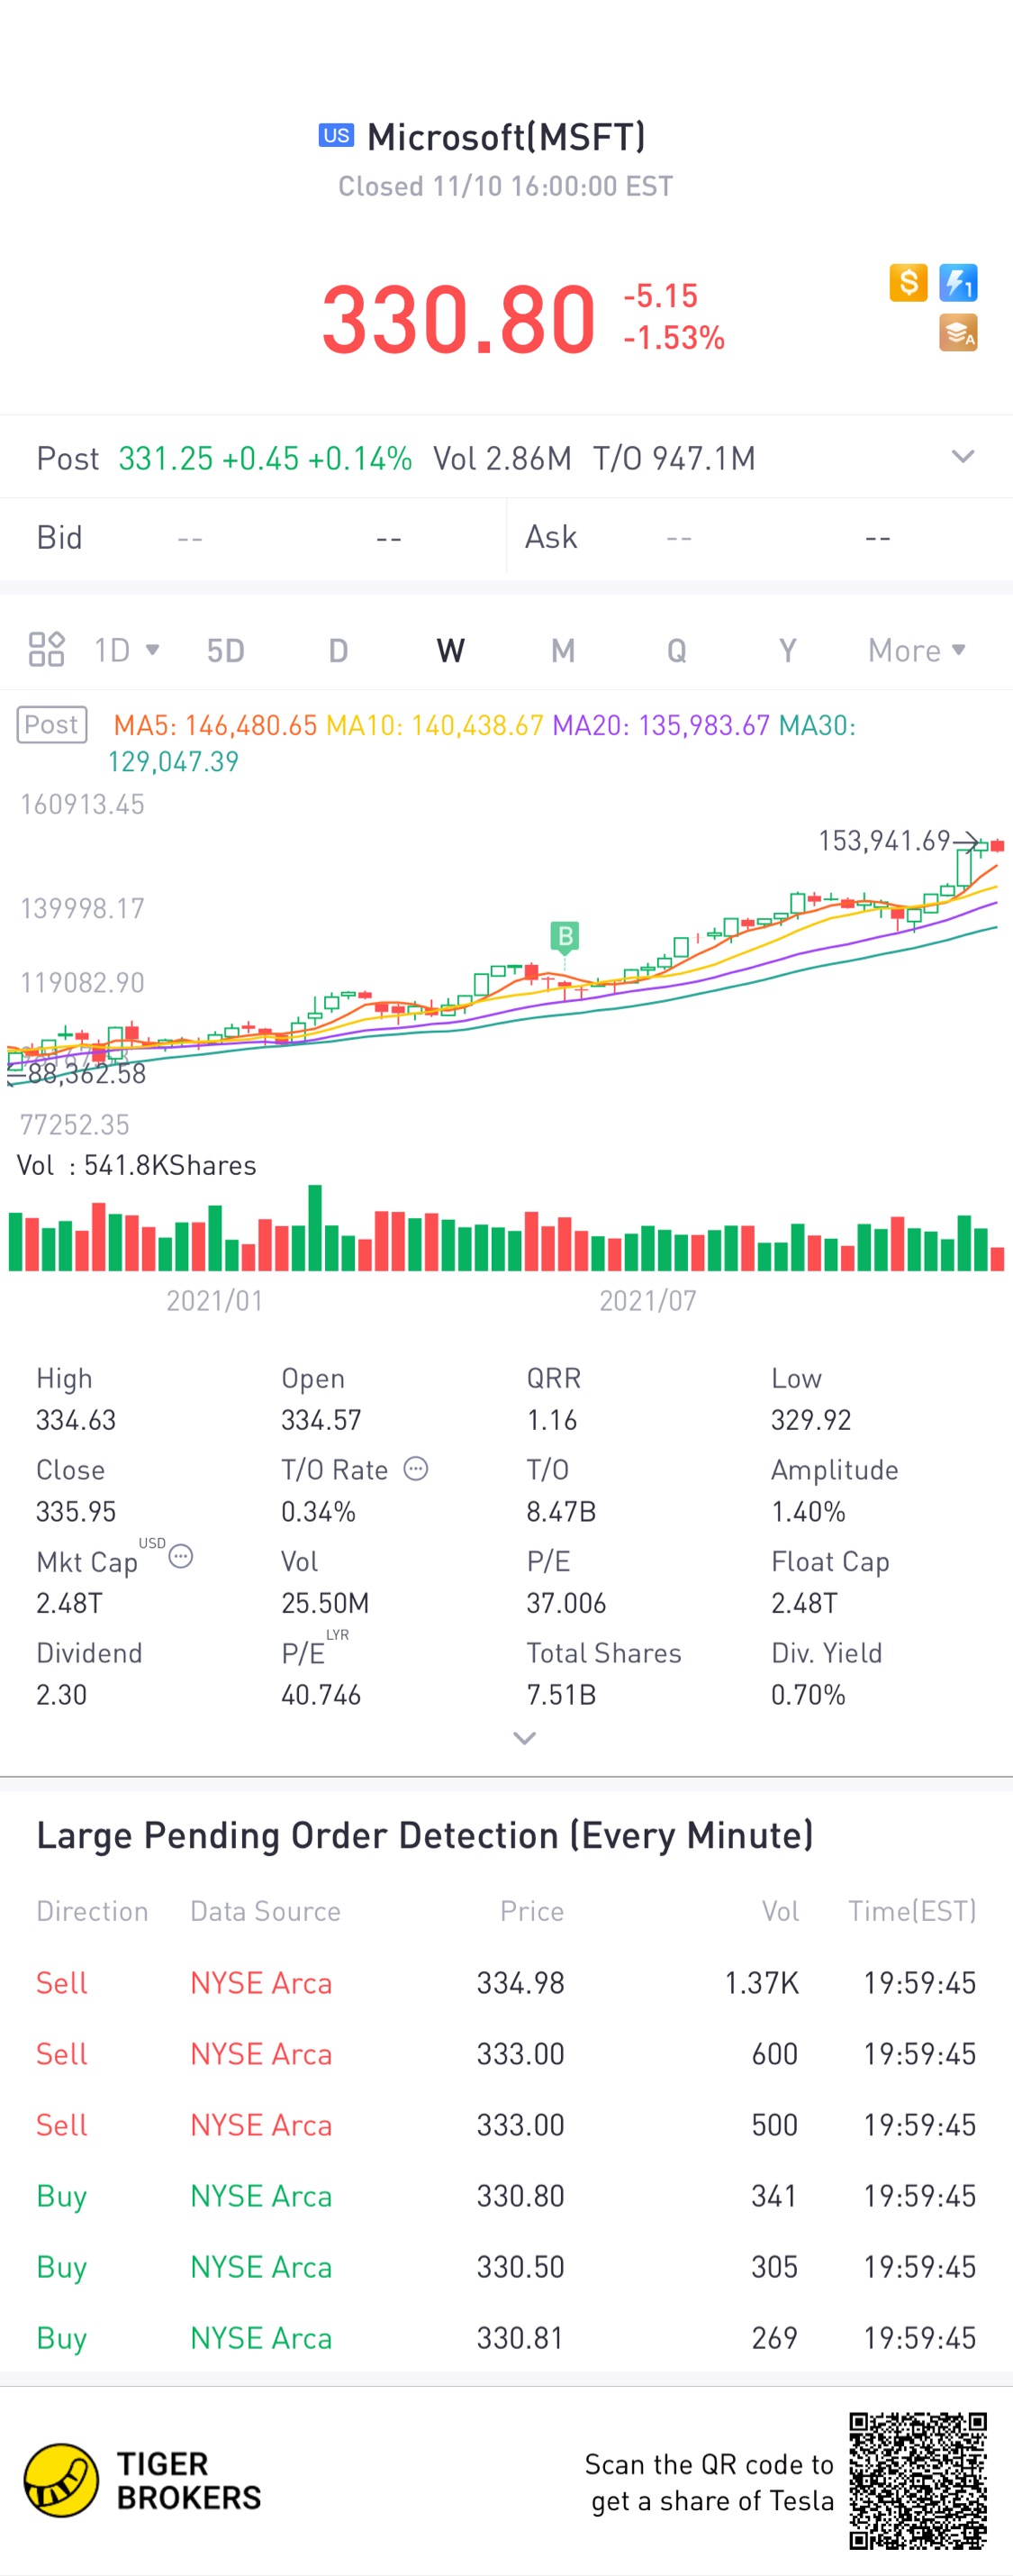Switch to the 5D chart tab
The width and height of the screenshot is (1013, 2576).
pos(226,650)
